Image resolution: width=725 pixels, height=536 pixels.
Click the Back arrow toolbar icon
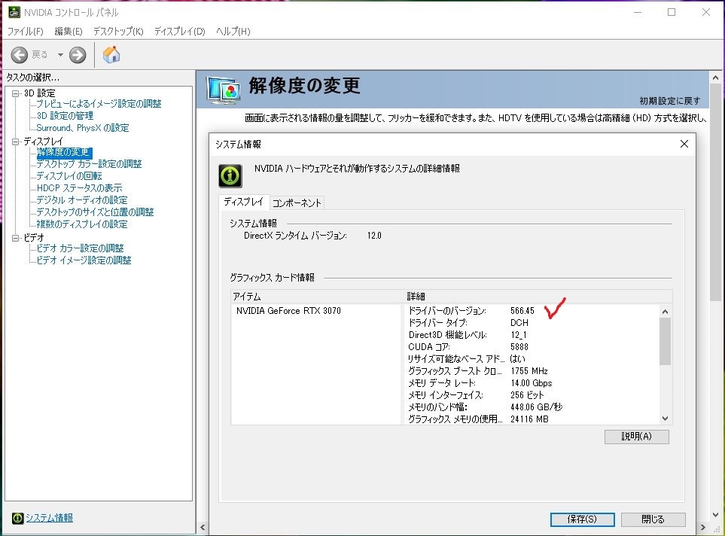click(20, 55)
